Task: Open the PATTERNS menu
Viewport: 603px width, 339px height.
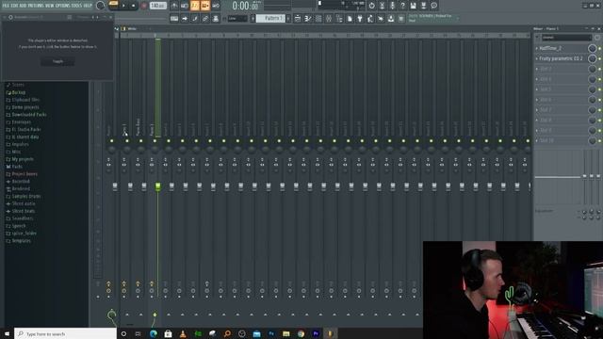Action: pos(36,6)
